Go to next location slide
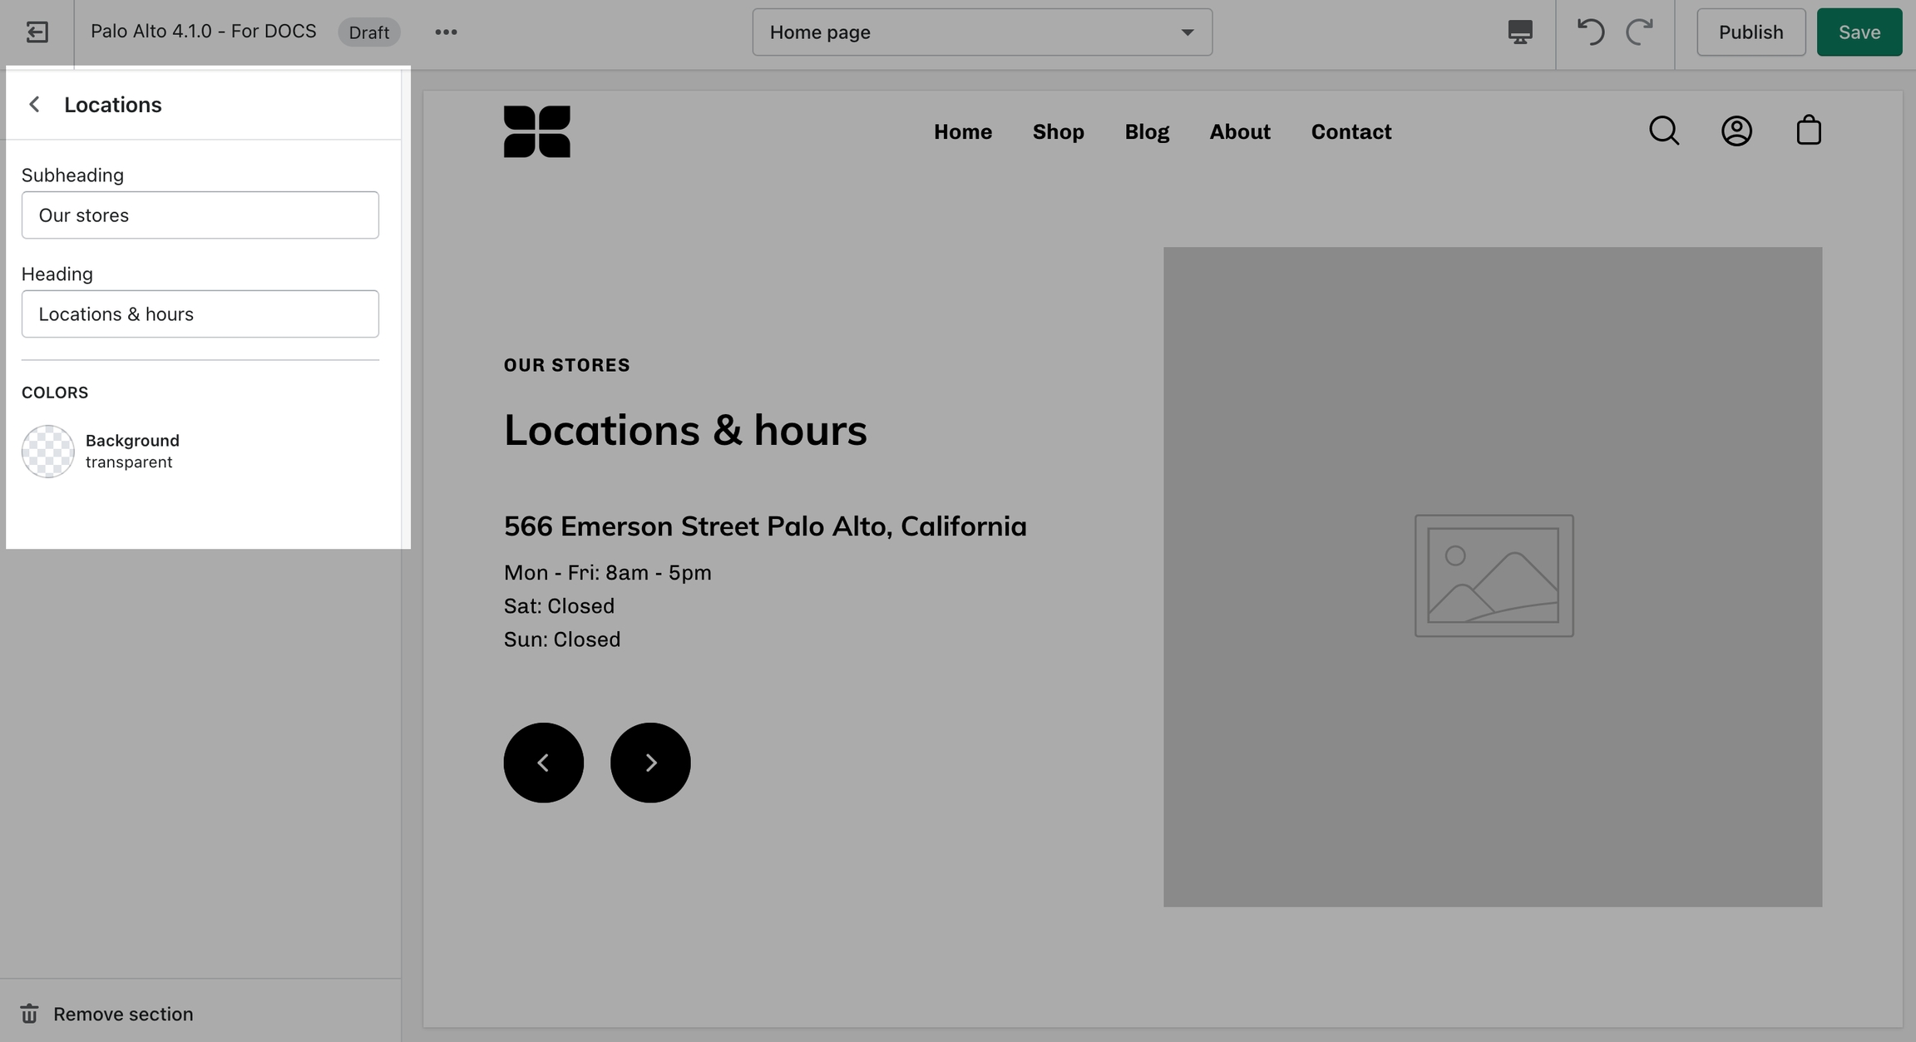The image size is (1916, 1042). coord(650,763)
